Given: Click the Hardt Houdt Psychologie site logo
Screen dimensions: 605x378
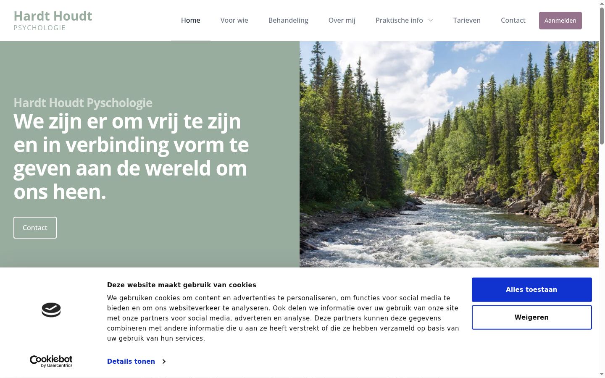Looking at the screenshot, I should coord(53,21).
